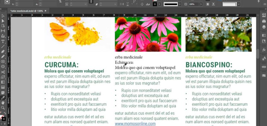Click the CURCUMA: heading text
The image size is (267, 126).
point(62,65)
